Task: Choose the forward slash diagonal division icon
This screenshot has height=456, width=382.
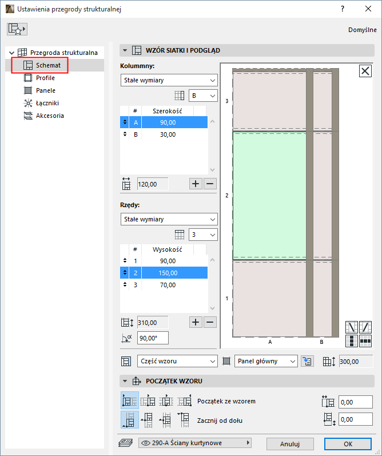Action: tap(365, 327)
